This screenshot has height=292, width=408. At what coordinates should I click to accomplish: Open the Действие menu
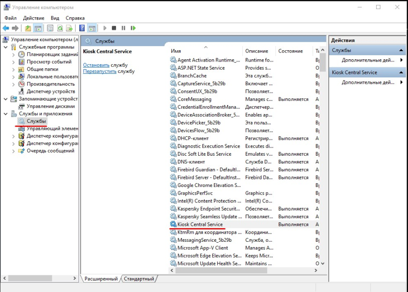click(34, 18)
